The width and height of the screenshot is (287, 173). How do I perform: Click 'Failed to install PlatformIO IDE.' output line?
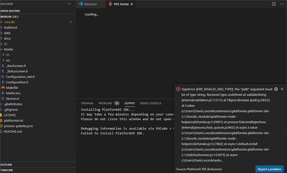click(x=112, y=133)
